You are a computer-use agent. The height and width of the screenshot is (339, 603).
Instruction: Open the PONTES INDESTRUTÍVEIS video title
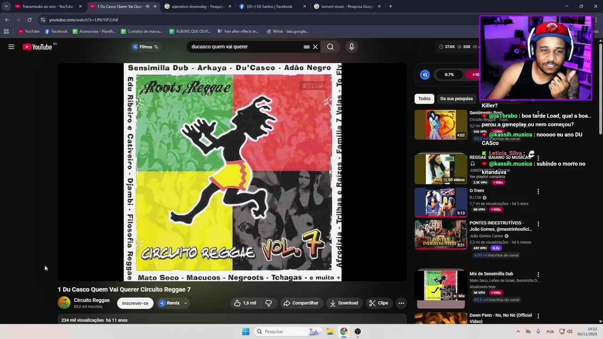pyautogui.click(x=500, y=226)
